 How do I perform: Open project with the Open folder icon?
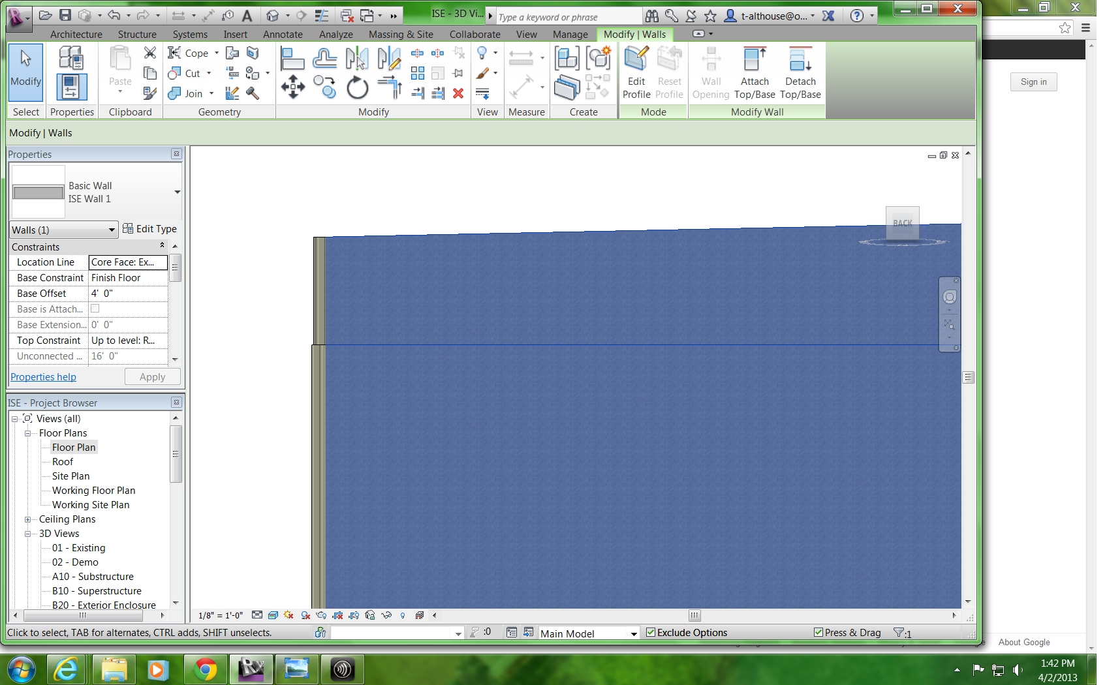(x=45, y=15)
